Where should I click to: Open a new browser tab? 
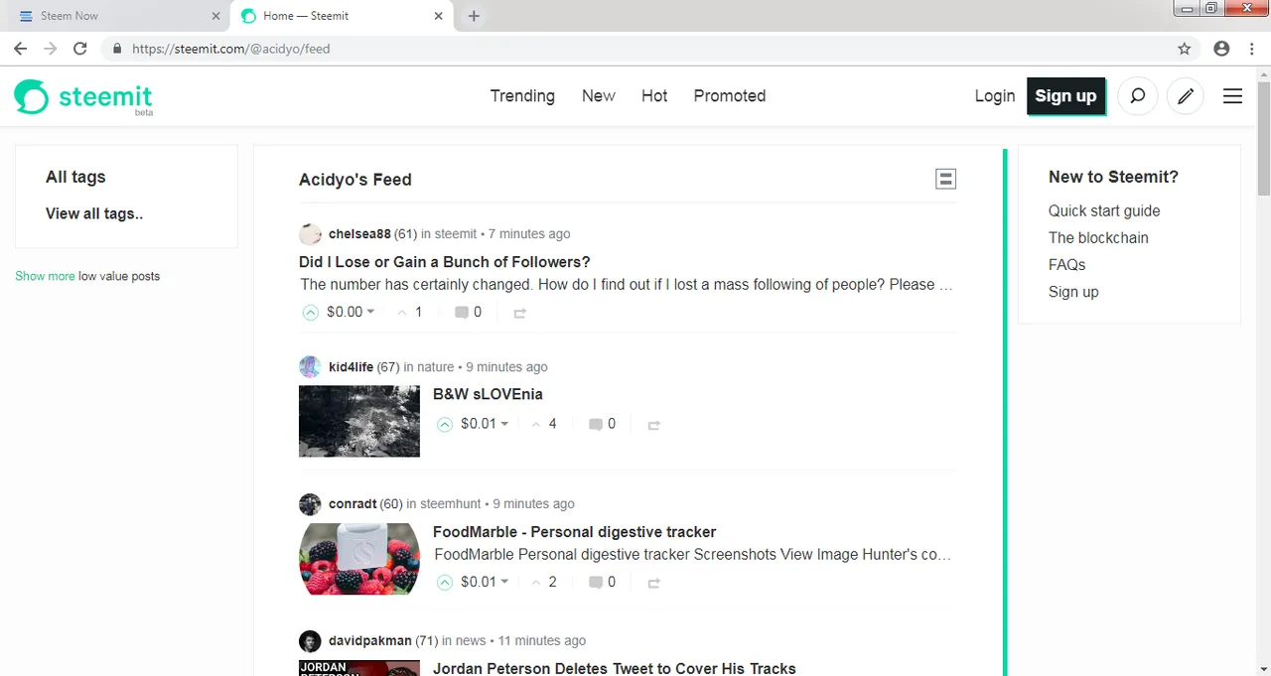point(474,16)
